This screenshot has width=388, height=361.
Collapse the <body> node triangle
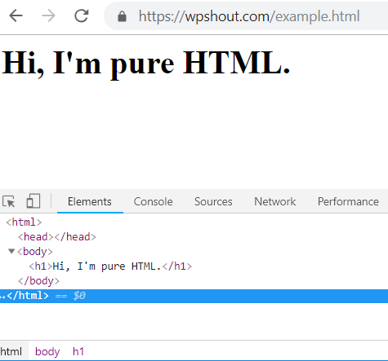pyautogui.click(x=11, y=251)
